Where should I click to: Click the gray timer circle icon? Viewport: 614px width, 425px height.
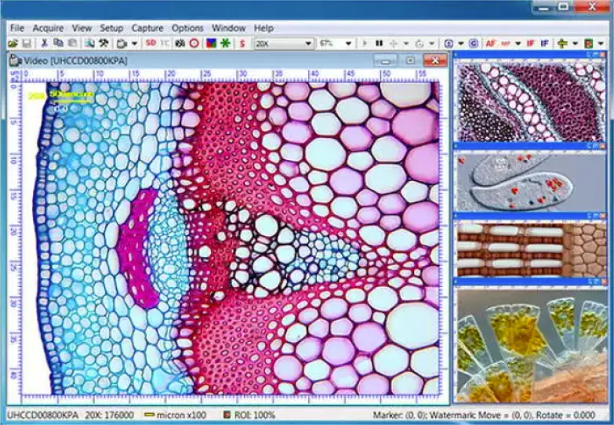[x=420, y=43]
